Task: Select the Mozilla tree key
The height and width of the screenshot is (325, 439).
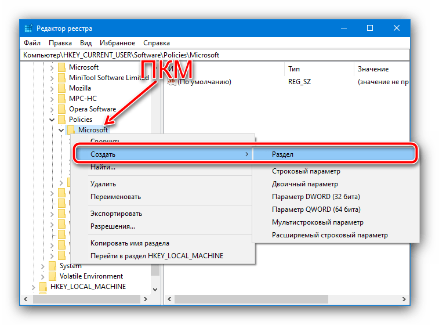Action: (x=80, y=88)
